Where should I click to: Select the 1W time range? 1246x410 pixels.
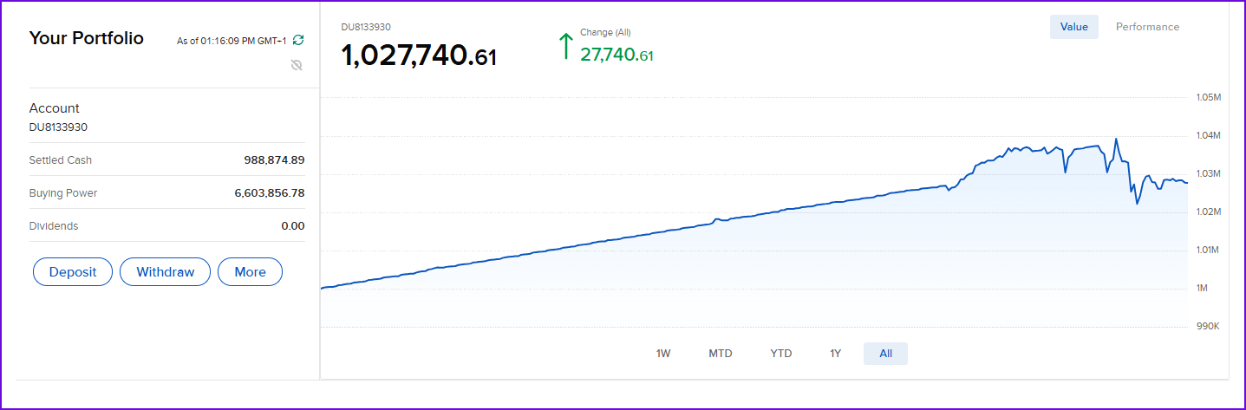pyautogui.click(x=663, y=354)
